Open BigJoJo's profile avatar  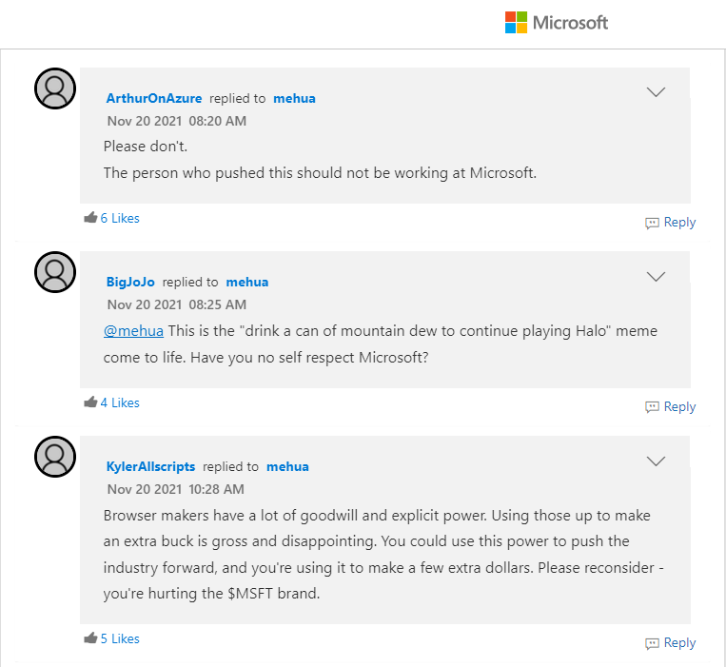tap(55, 272)
